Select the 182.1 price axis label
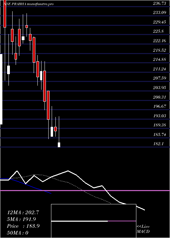The image size is (170, 238). click(158, 144)
